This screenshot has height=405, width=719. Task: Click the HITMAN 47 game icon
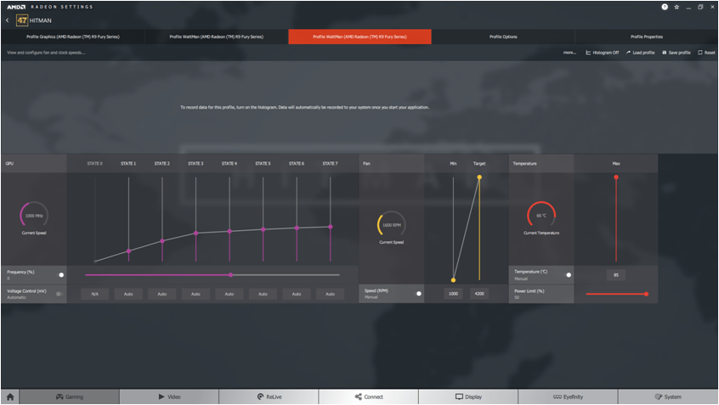pyautogui.click(x=22, y=20)
